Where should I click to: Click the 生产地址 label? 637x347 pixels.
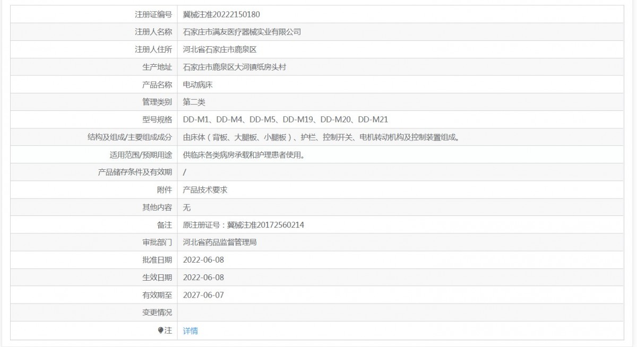pyautogui.click(x=157, y=67)
